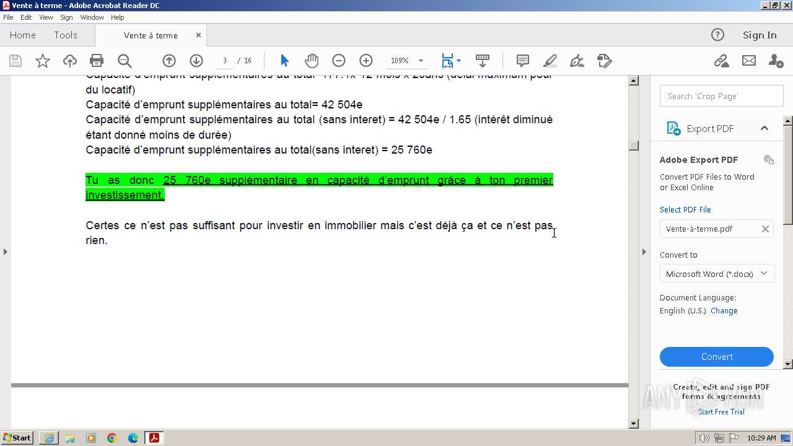
Task: Open Microsoft Edge from taskbar
Action: [133, 438]
